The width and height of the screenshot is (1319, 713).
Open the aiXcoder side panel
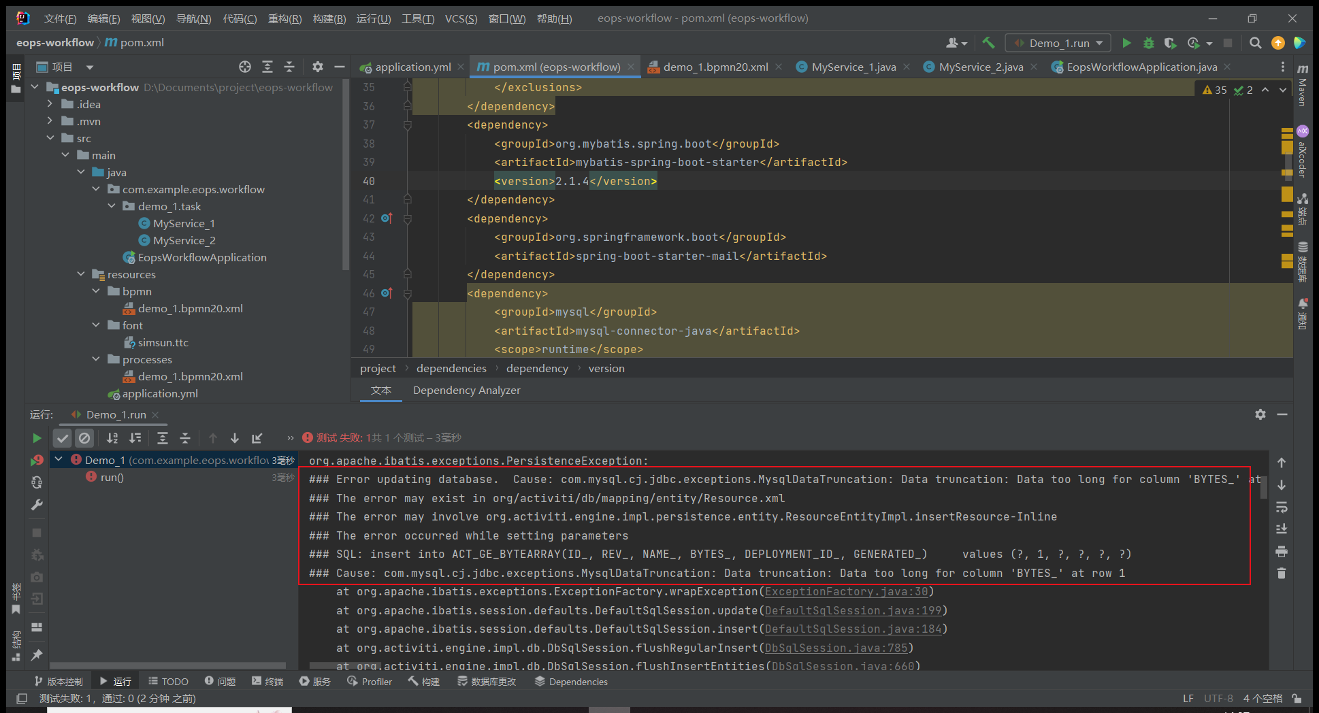(x=1302, y=151)
